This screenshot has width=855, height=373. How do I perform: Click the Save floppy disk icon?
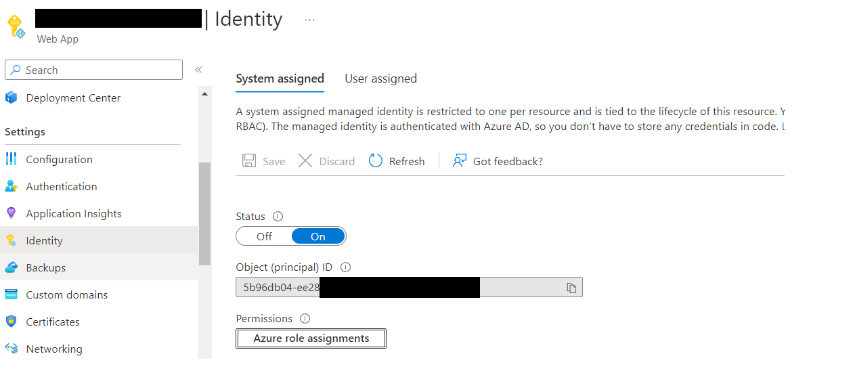pos(249,160)
